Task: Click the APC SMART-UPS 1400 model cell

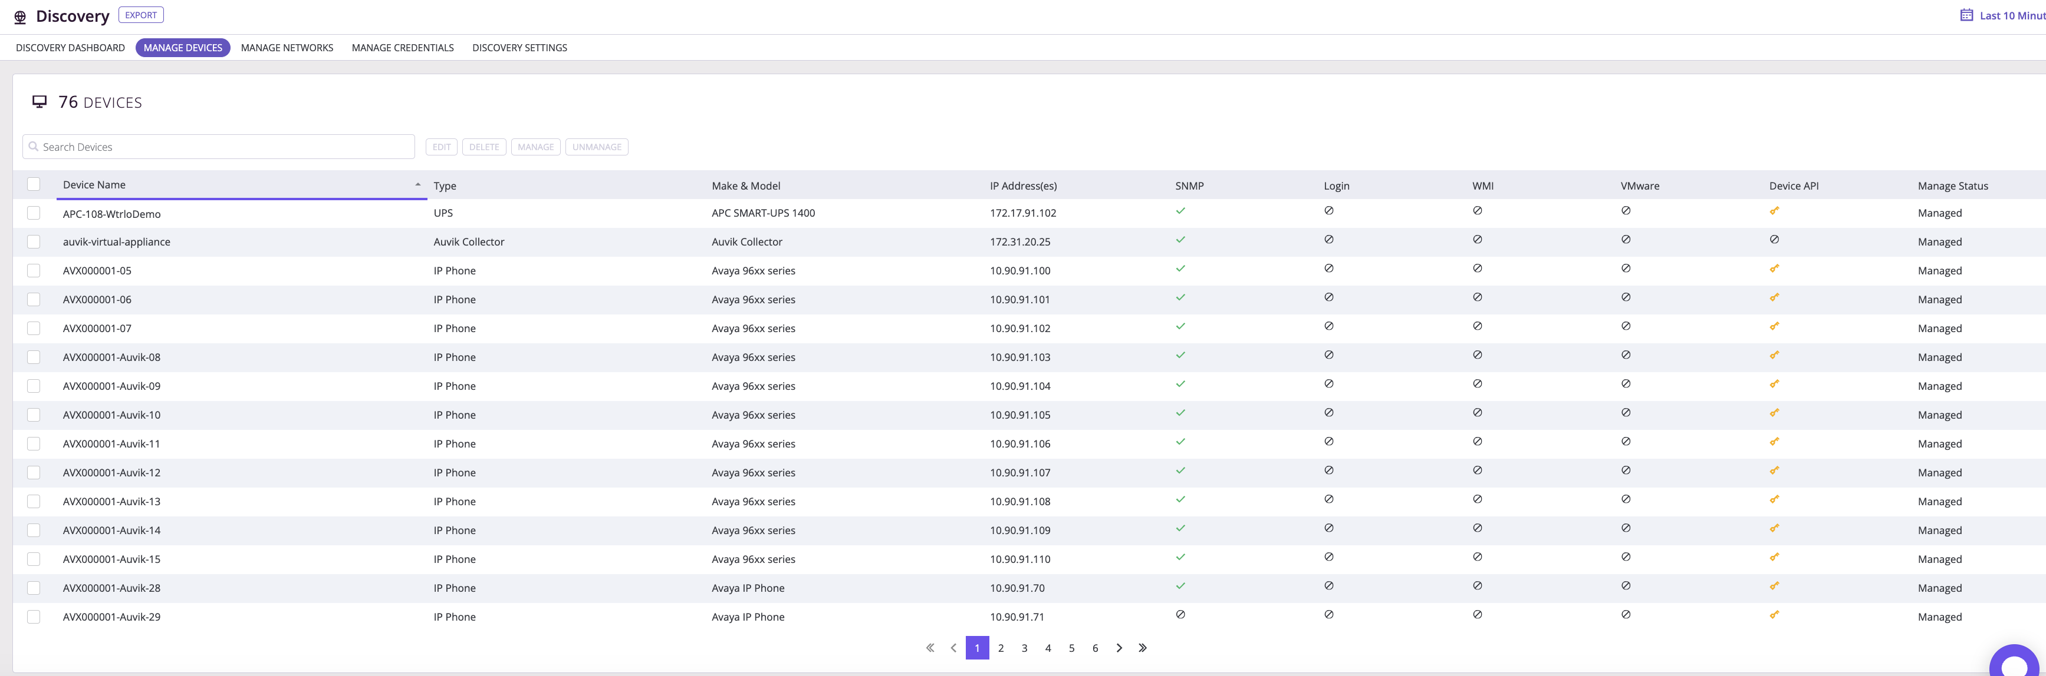Action: [764, 213]
